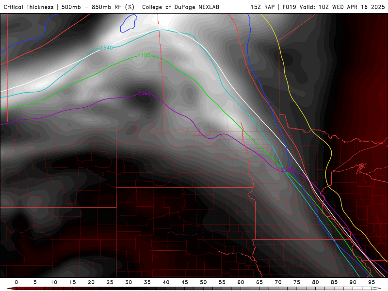Click the "F019 Valid: 10Z WED APR 16 2025" timestamp
Image resolution: width=388 pixels, height=291 pixels.
pyautogui.click(x=334, y=7)
